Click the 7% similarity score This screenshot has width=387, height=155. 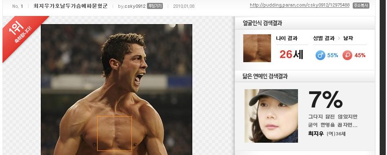pos(325,100)
